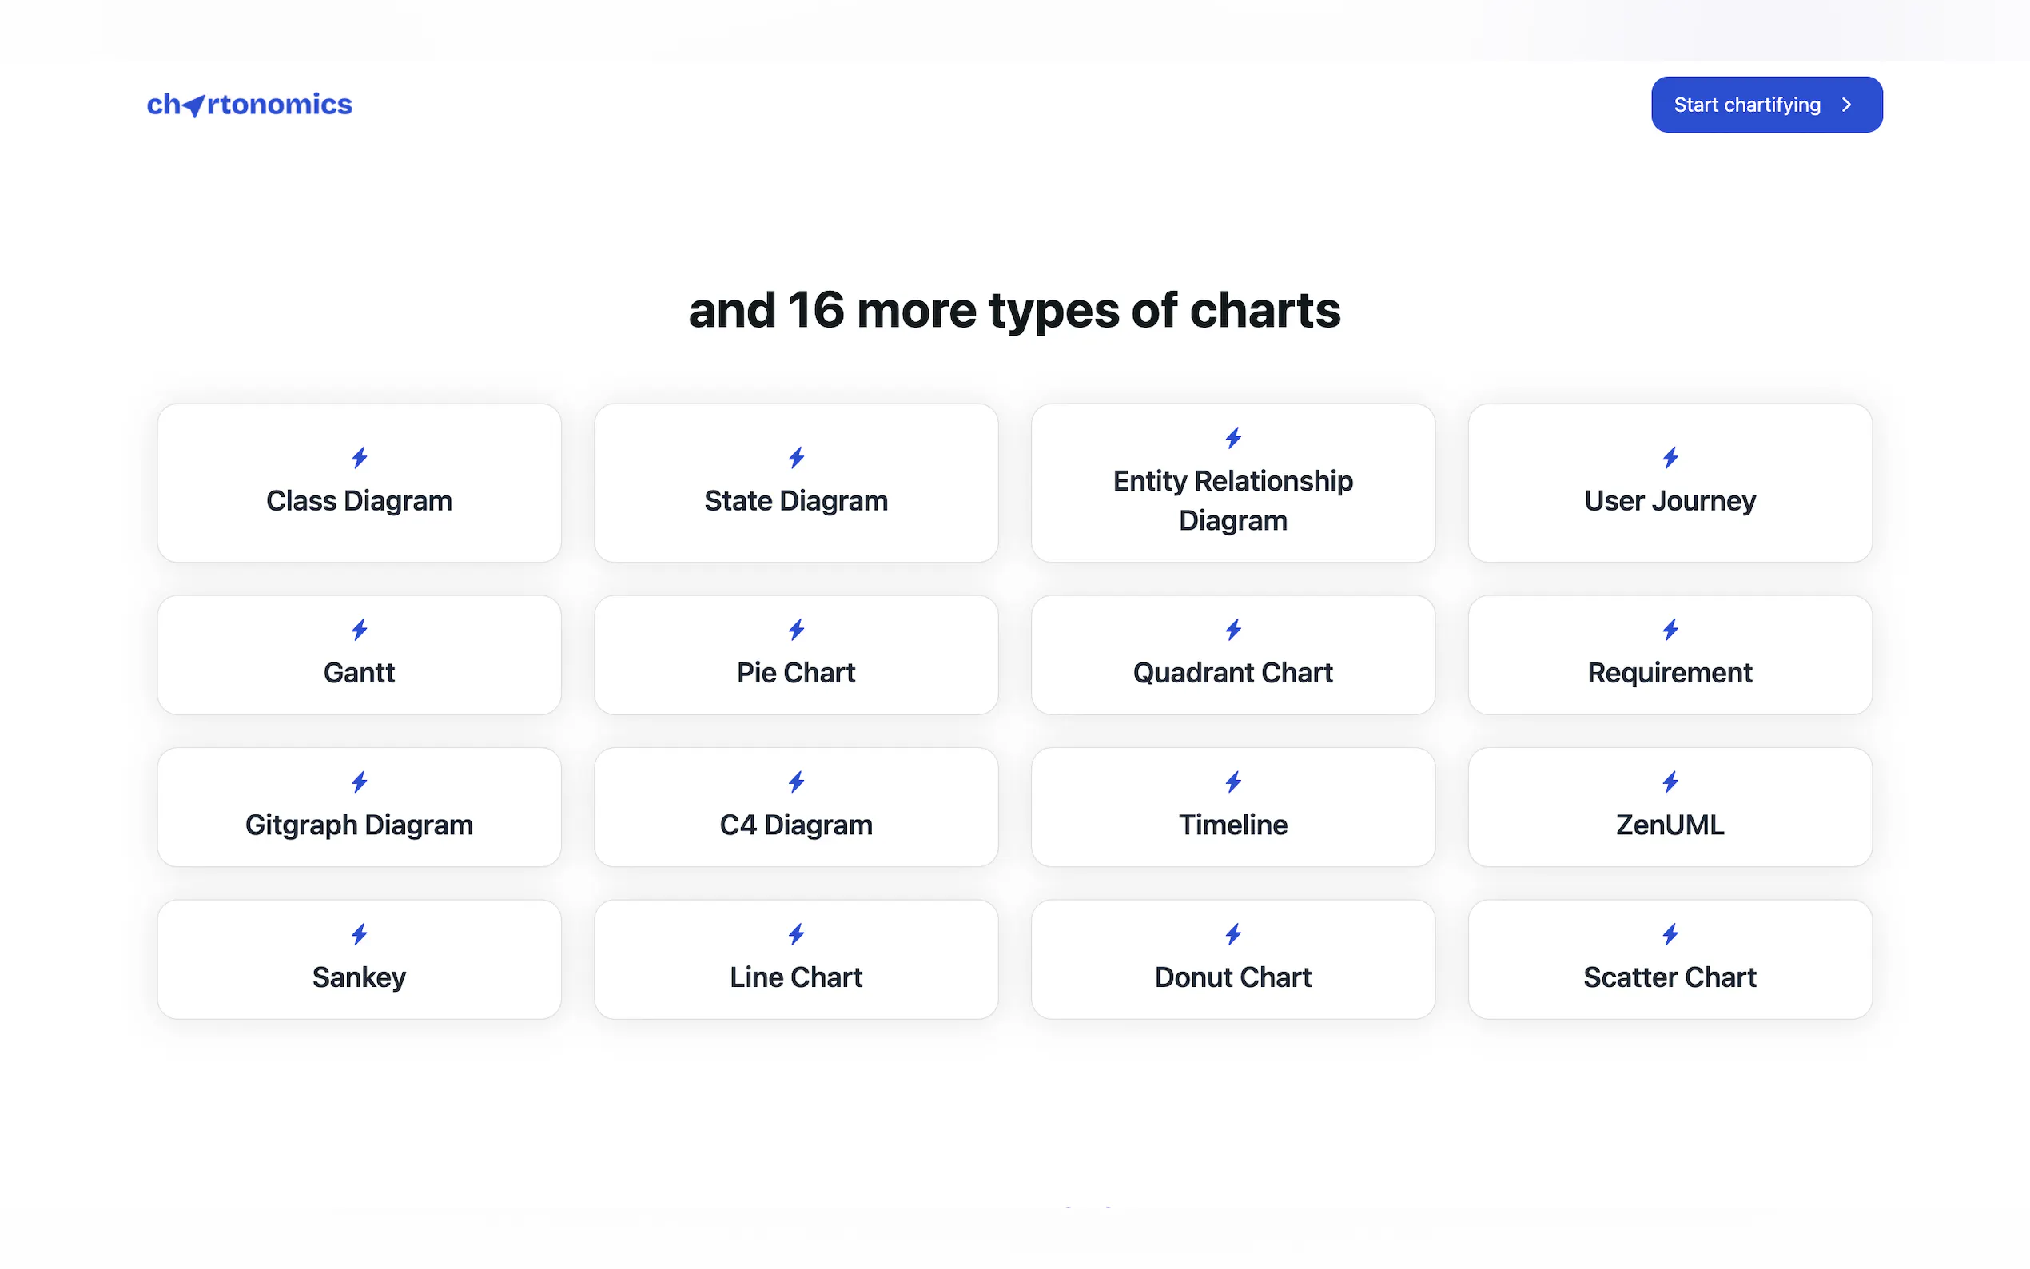Select the Pie Chart card

(795, 655)
